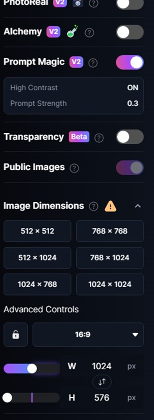Toggle the aspect ratio lock icon
Screen dimensions: 154x420
(16, 335)
